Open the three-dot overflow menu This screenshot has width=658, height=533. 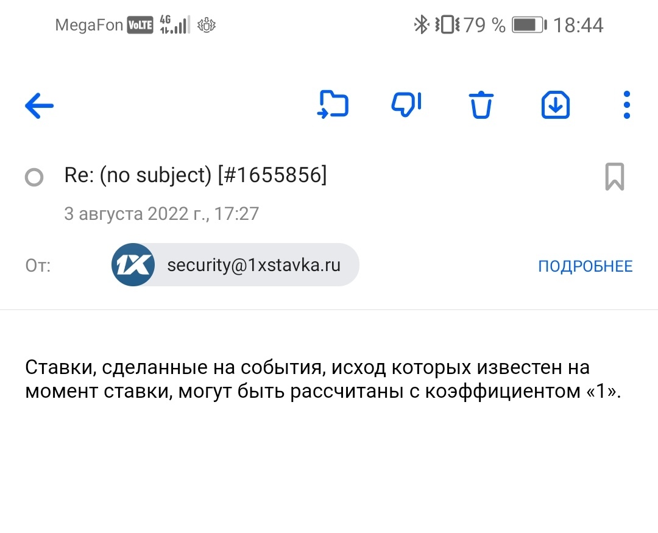(626, 105)
